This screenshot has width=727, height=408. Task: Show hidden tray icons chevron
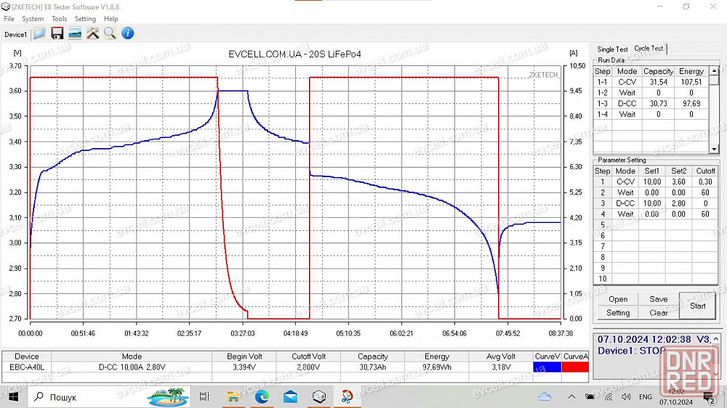tap(571, 397)
